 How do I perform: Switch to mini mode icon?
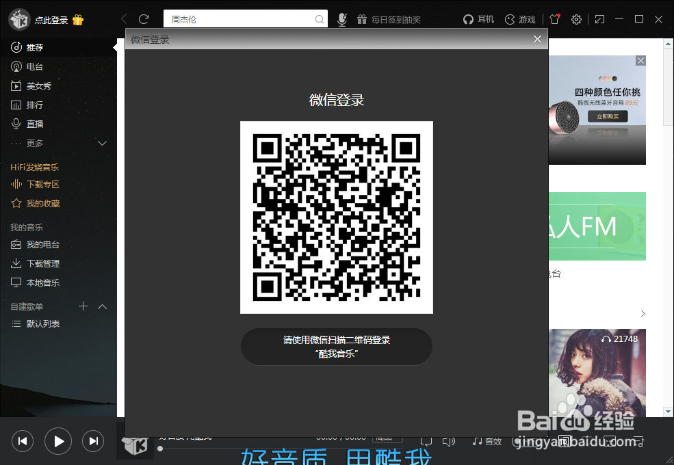pyautogui.click(x=599, y=19)
